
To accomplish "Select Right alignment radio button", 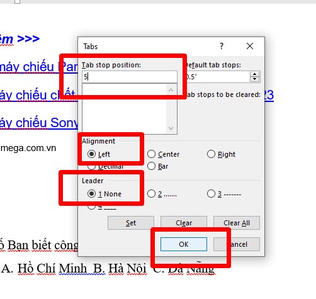I will pyautogui.click(x=211, y=154).
